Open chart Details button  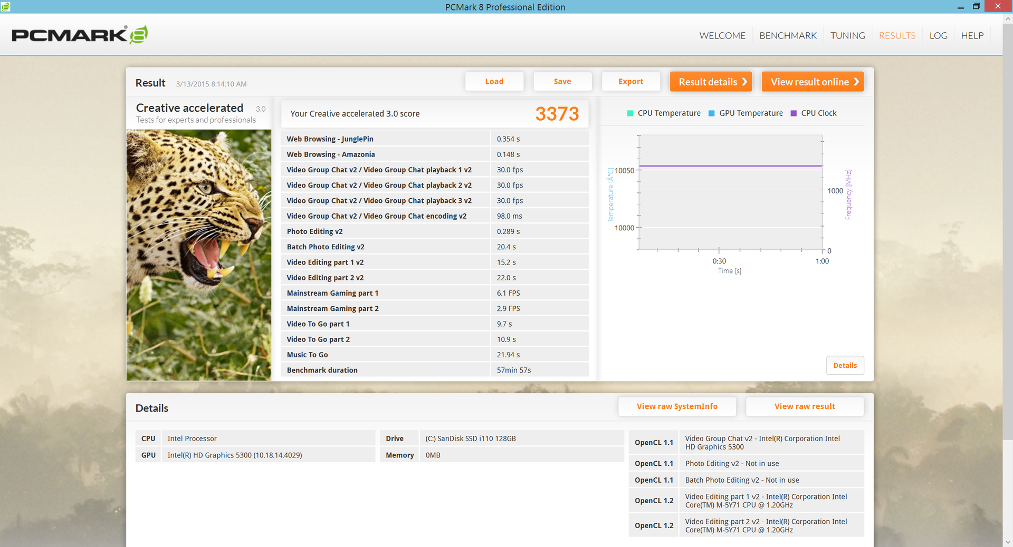pos(845,365)
